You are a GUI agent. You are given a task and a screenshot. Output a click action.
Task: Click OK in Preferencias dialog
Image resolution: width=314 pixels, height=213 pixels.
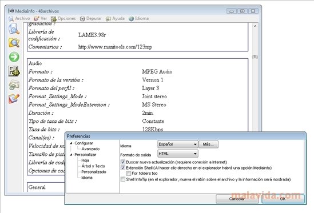pyautogui.click(x=283, y=199)
